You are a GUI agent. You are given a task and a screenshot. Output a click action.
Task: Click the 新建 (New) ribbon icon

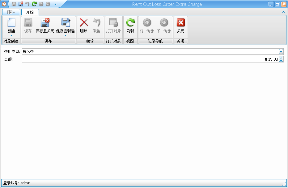[x=11, y=23]
